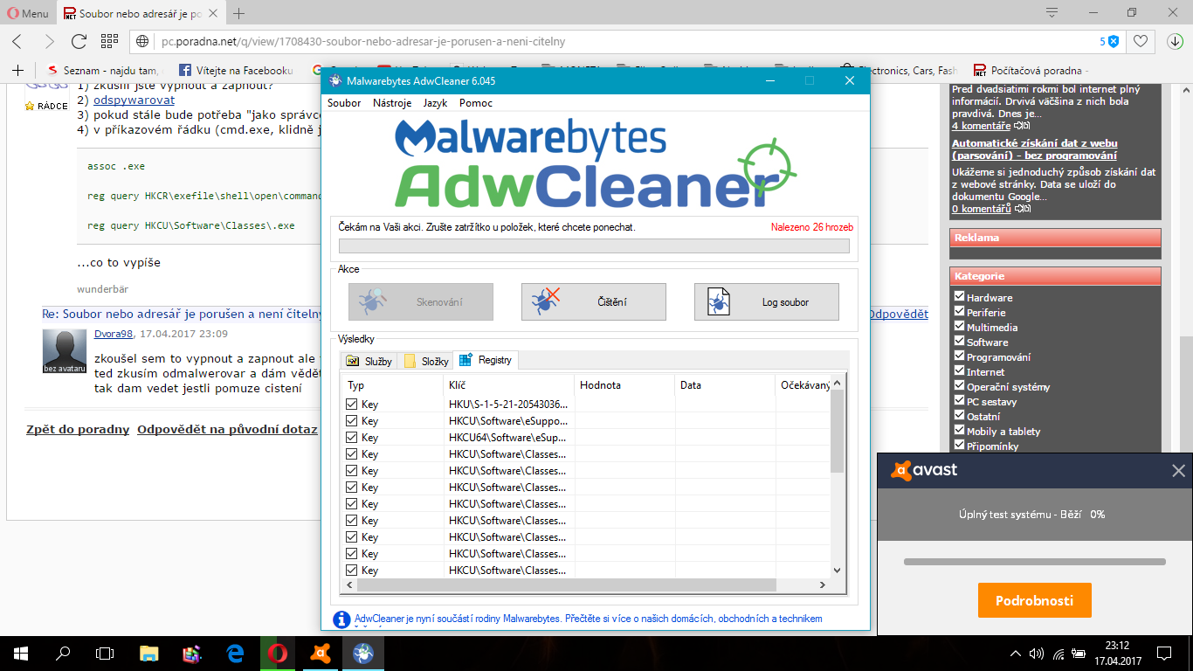Screen dimensions: 1193x671
Task: Click the Opera address bar
Action: click(x=611, y=41)
